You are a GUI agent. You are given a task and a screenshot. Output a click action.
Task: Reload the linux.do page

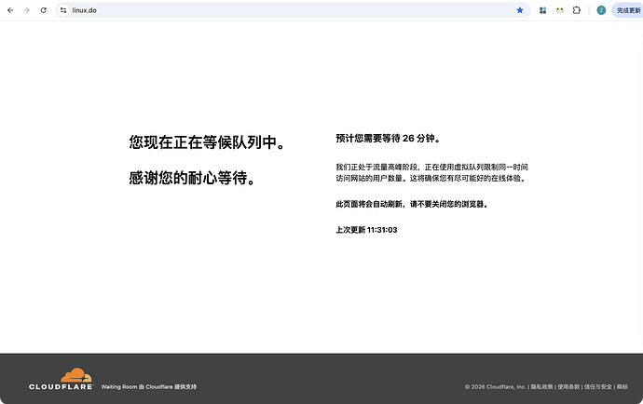pyautogui.click(x=44, y=10)
